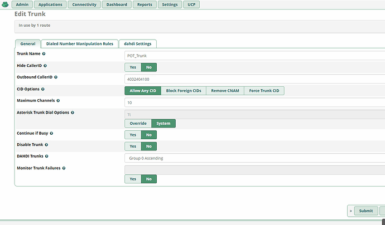The height and width of the screenshot is (225, 385).
Task: Open the Applications menu
Action: coord(50,4)
